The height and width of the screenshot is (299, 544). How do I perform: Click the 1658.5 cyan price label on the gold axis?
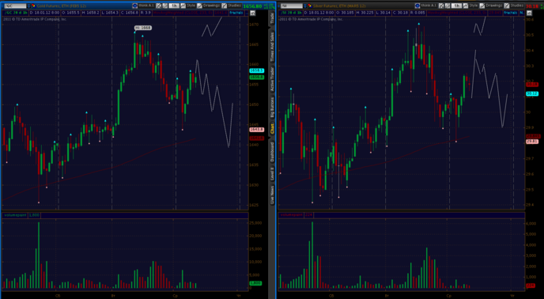(x=256, y=70)
